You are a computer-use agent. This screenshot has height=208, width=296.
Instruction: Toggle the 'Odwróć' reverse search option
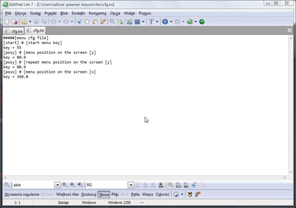tap(162, 194)
